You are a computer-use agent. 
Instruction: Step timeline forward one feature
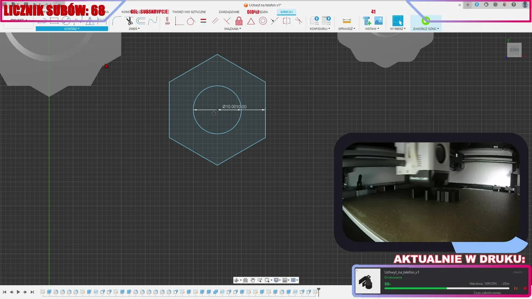point(25,292)
